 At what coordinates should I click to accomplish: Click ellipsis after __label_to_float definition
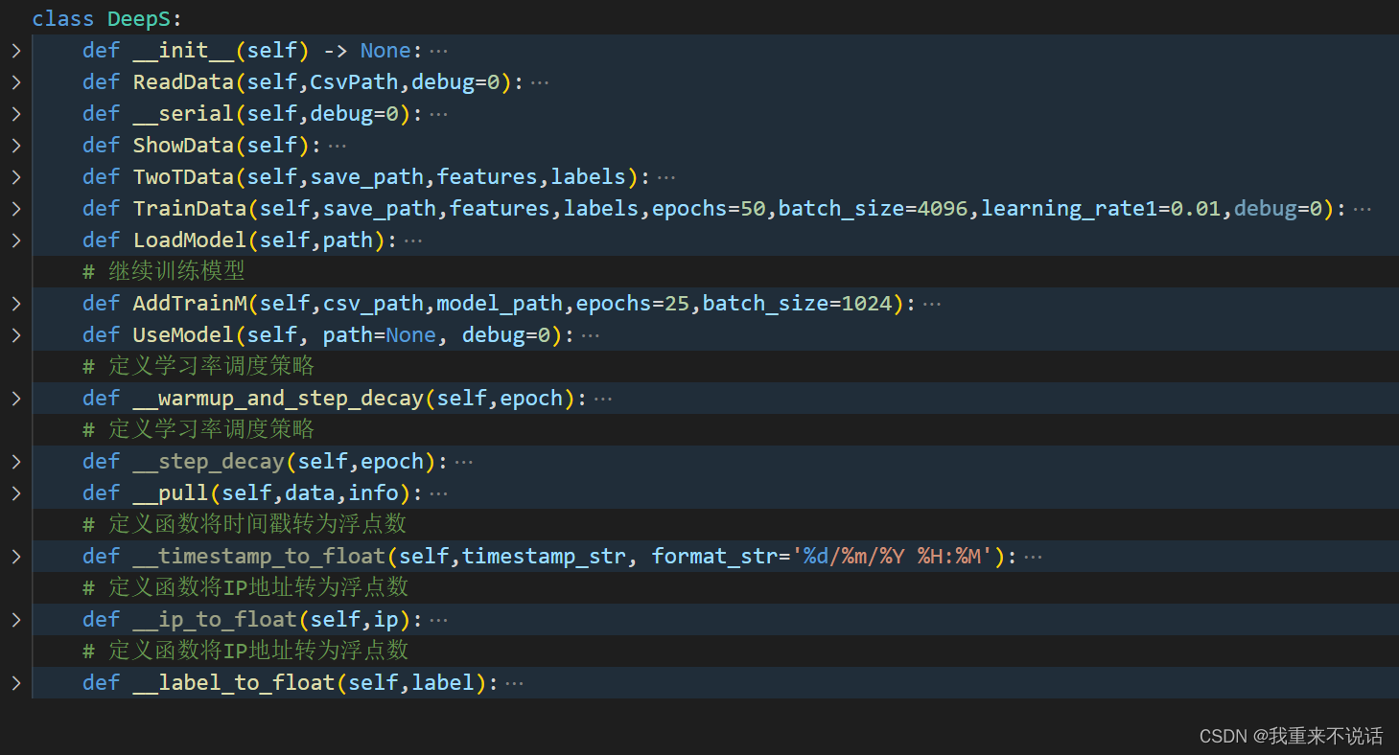[x=514, y=683]
